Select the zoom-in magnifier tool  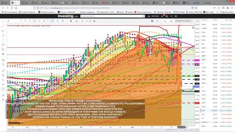[x=3, y=65]
